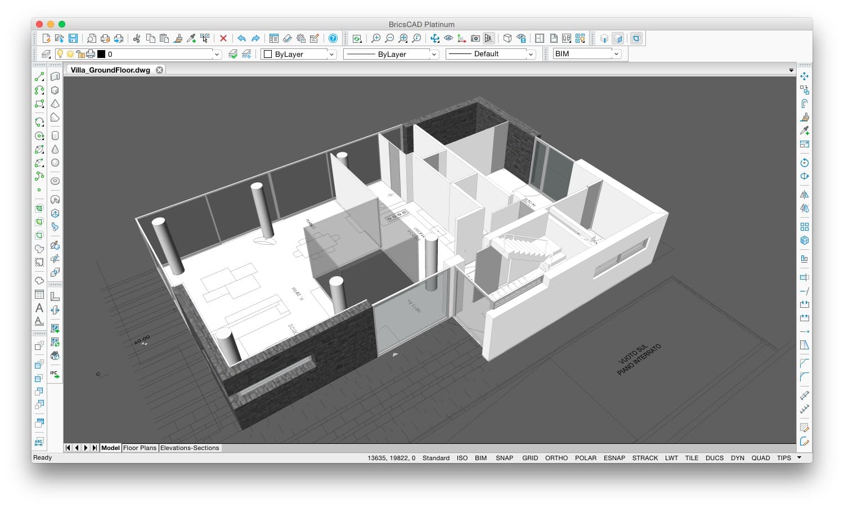Toggle LWT lineweight display
Image resolution: width=844 pixels, height=508 pixels.
[x=671, y=458]
